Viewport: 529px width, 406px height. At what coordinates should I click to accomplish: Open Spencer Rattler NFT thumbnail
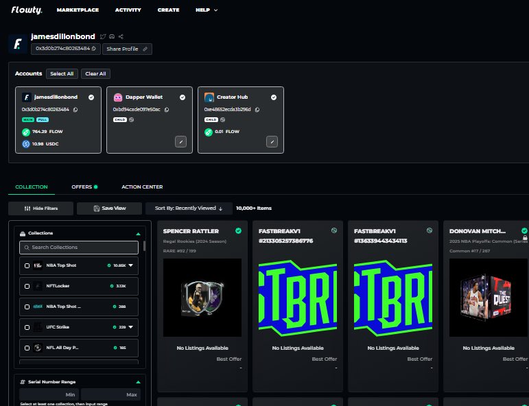tap(202, 298)
